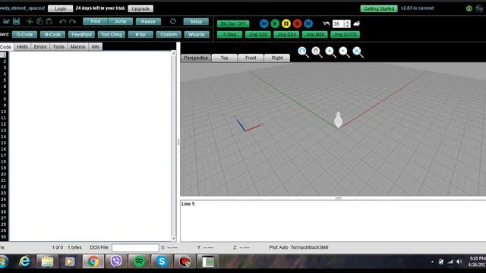Open the Getting Started guide

tap(379, 8)
